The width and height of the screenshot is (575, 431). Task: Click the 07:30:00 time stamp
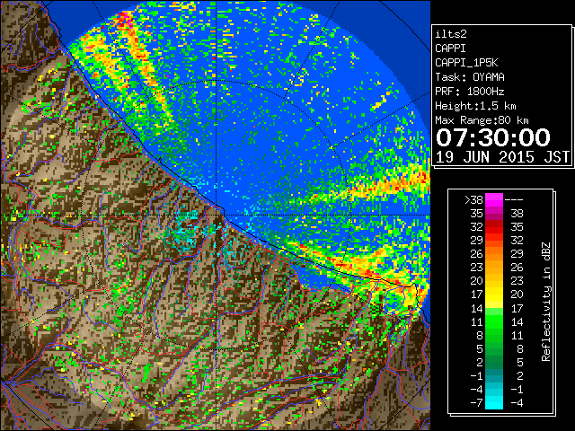pyautogui.click(x=493, y=137)
